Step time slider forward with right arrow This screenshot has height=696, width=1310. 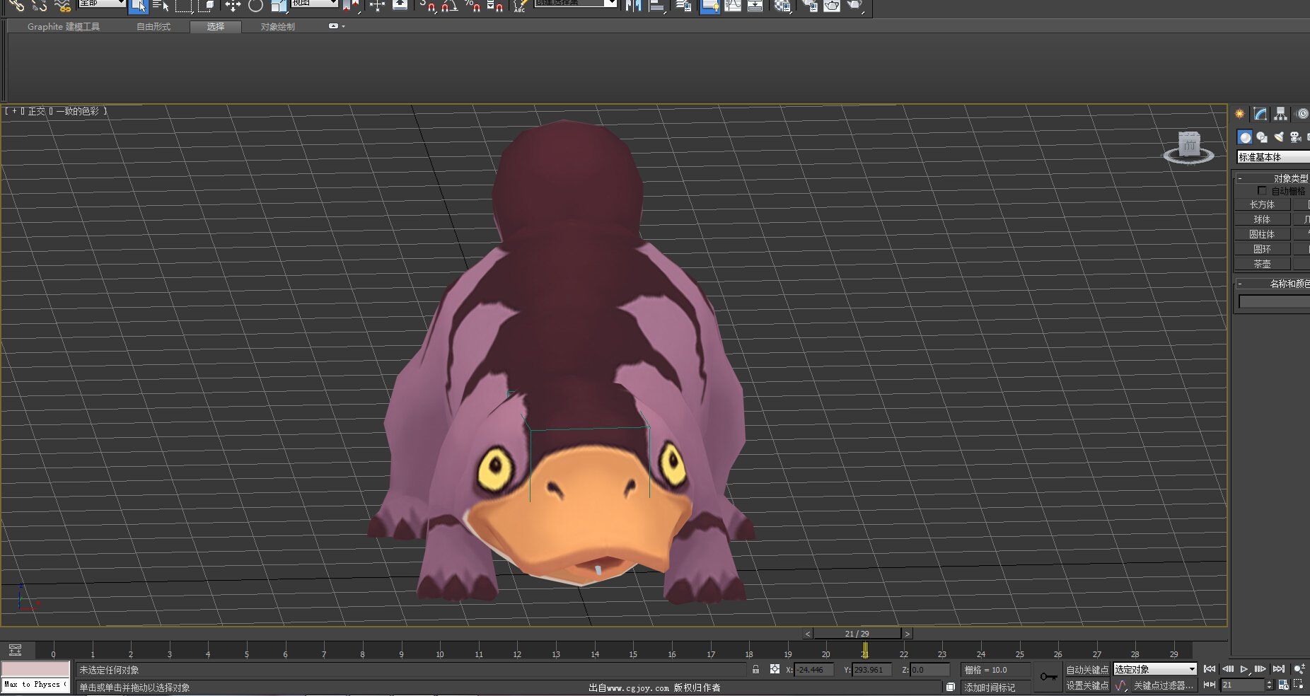tap(907, 634)
